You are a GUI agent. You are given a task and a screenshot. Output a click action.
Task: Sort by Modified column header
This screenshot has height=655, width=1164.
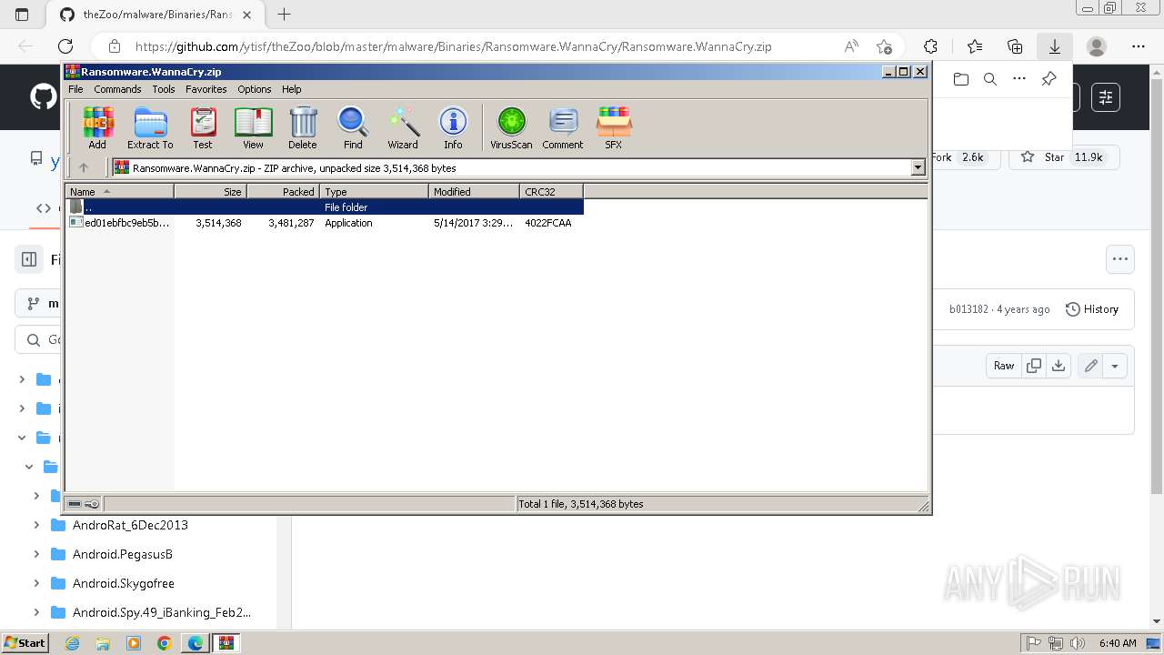point(474,191)
